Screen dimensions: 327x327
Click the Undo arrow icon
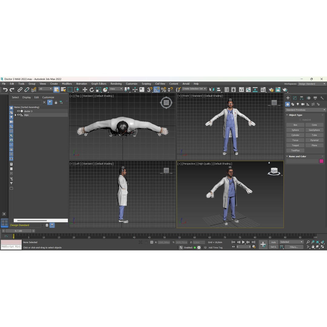pyautogui.click(x=5, y=90)
